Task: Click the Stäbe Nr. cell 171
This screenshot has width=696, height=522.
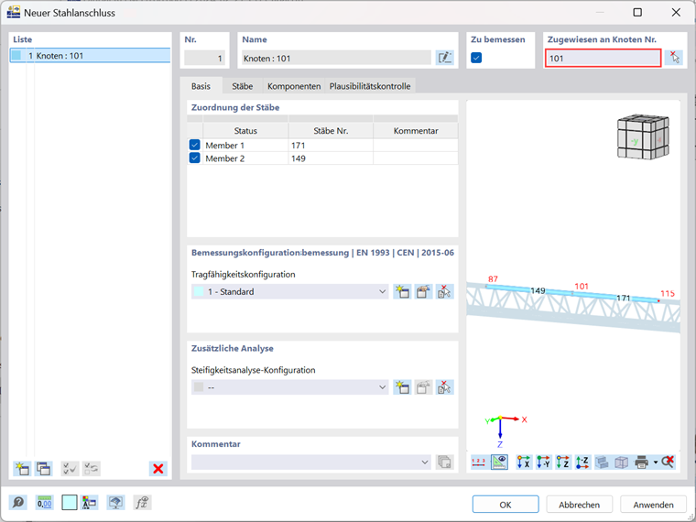Action: 331,145
